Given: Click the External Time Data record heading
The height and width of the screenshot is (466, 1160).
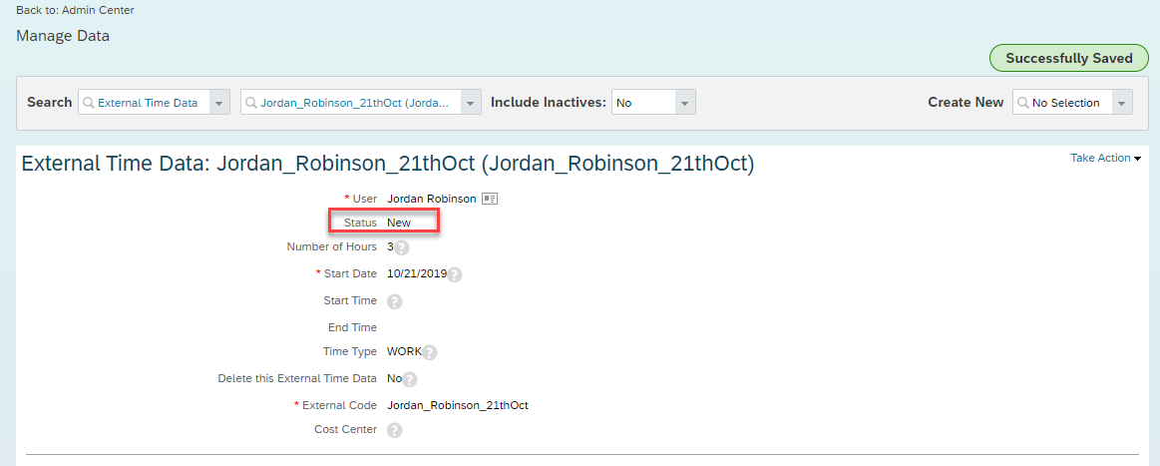Looking at the screenshot, I should pyautogui.click(x=388, y=165).
